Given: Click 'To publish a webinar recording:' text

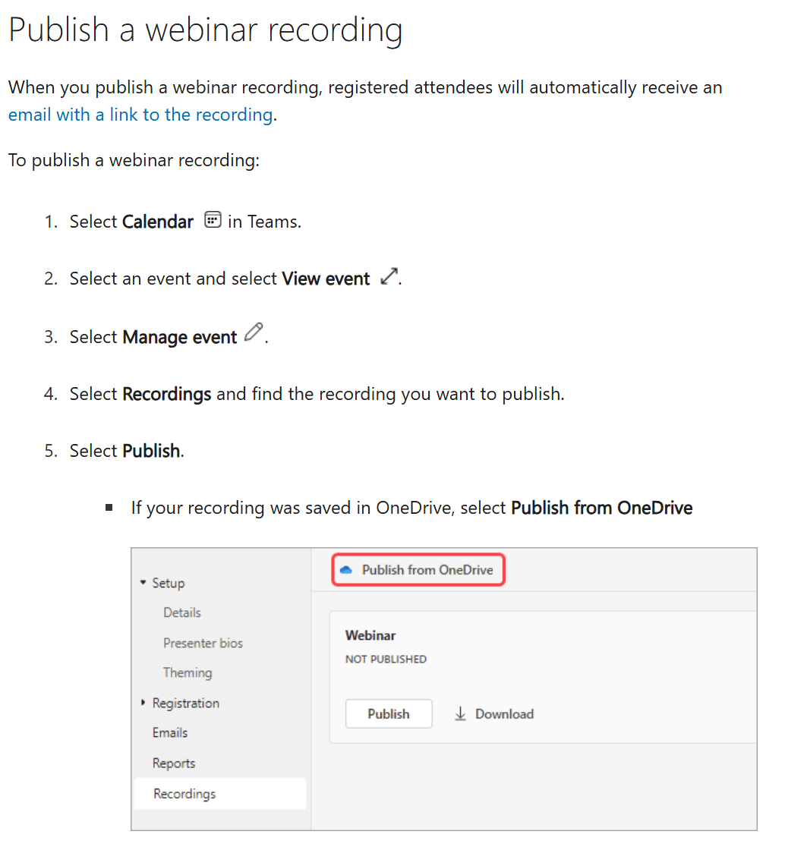Looking at the screenshot, I should (x=134, y=161).
